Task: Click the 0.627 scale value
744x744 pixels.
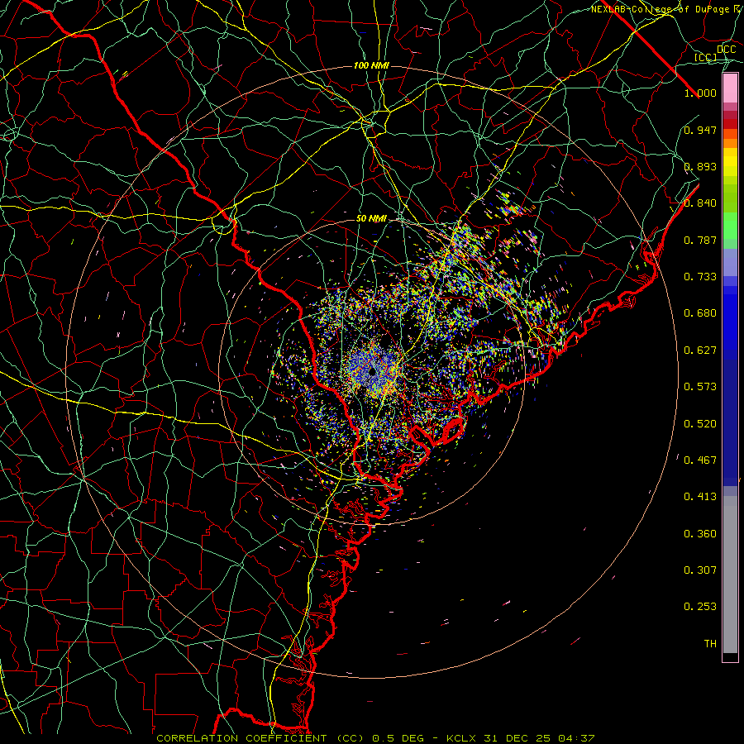Action: [700, 351]
